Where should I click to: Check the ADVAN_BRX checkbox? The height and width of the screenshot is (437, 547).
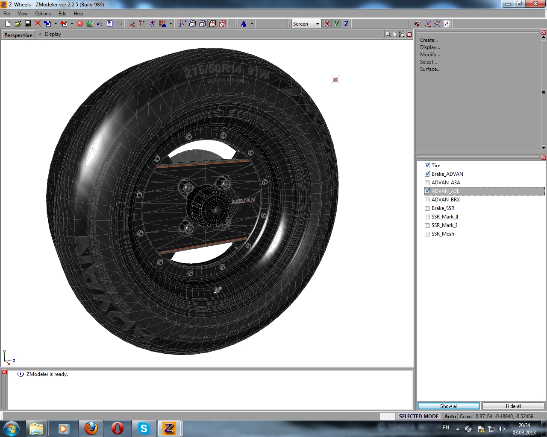click(x=427, y=200)
